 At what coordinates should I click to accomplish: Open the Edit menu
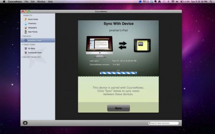click(x=33, y=2)
